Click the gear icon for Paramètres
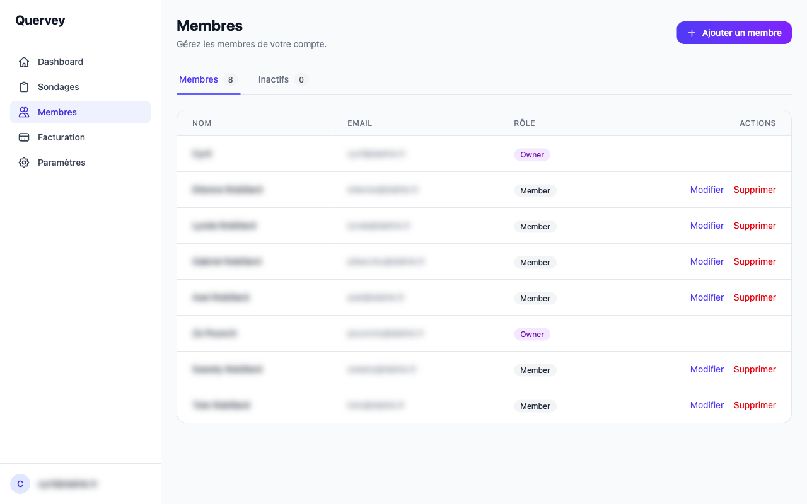This screenshot has width=807, height=504. [x=24, y=163]
